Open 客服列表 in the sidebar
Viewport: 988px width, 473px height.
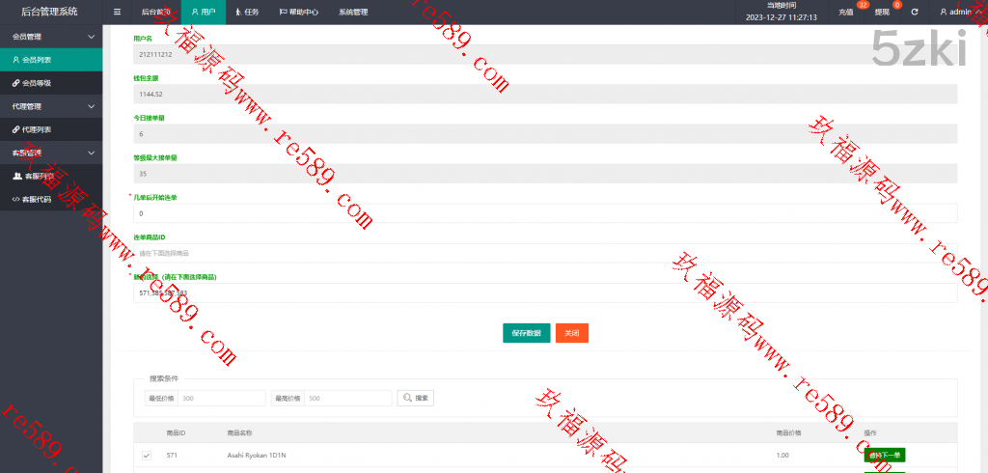tap(39, 176)
